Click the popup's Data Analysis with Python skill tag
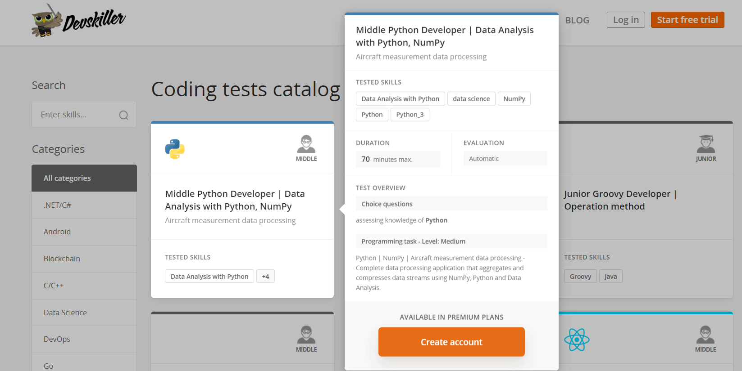 click(400, 98)
